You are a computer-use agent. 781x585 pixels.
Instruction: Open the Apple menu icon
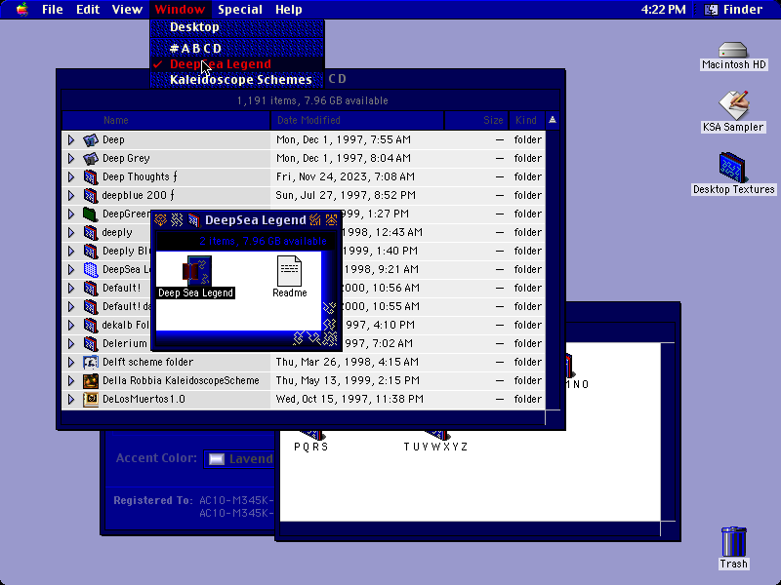coord(22,10)
